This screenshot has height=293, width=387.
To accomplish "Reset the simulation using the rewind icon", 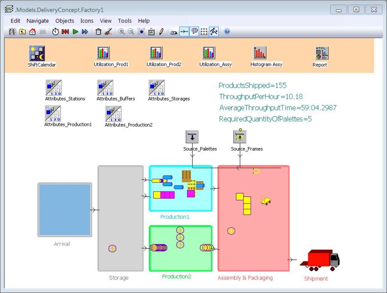I will 65,32.
